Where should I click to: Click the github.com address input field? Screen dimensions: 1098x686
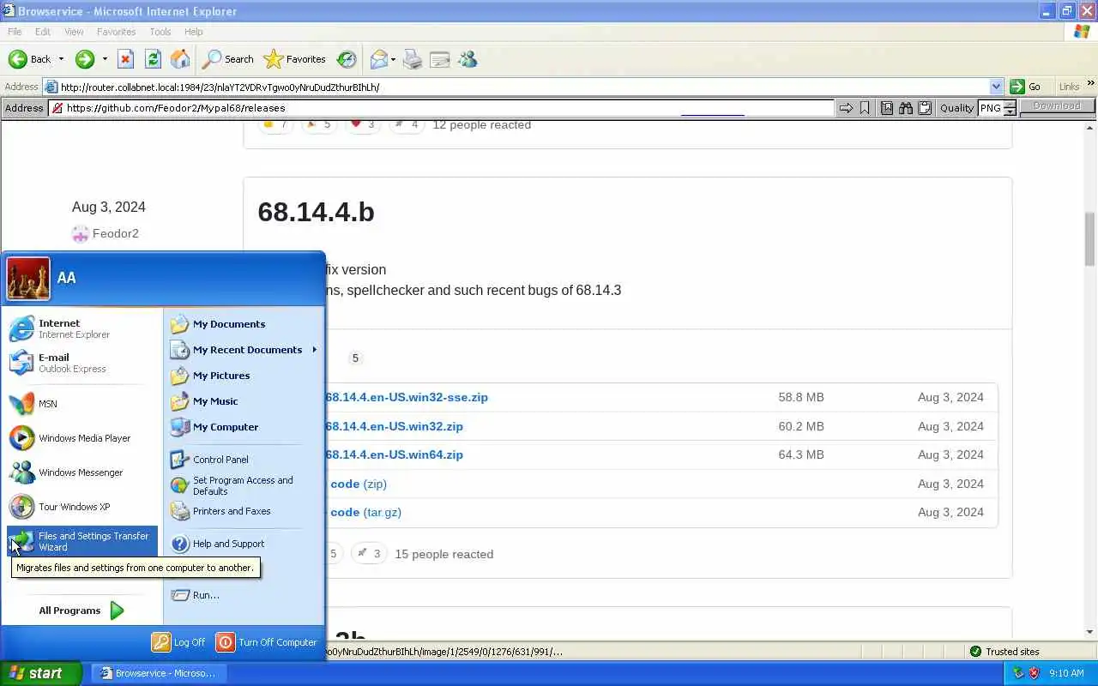pos(441,108)
